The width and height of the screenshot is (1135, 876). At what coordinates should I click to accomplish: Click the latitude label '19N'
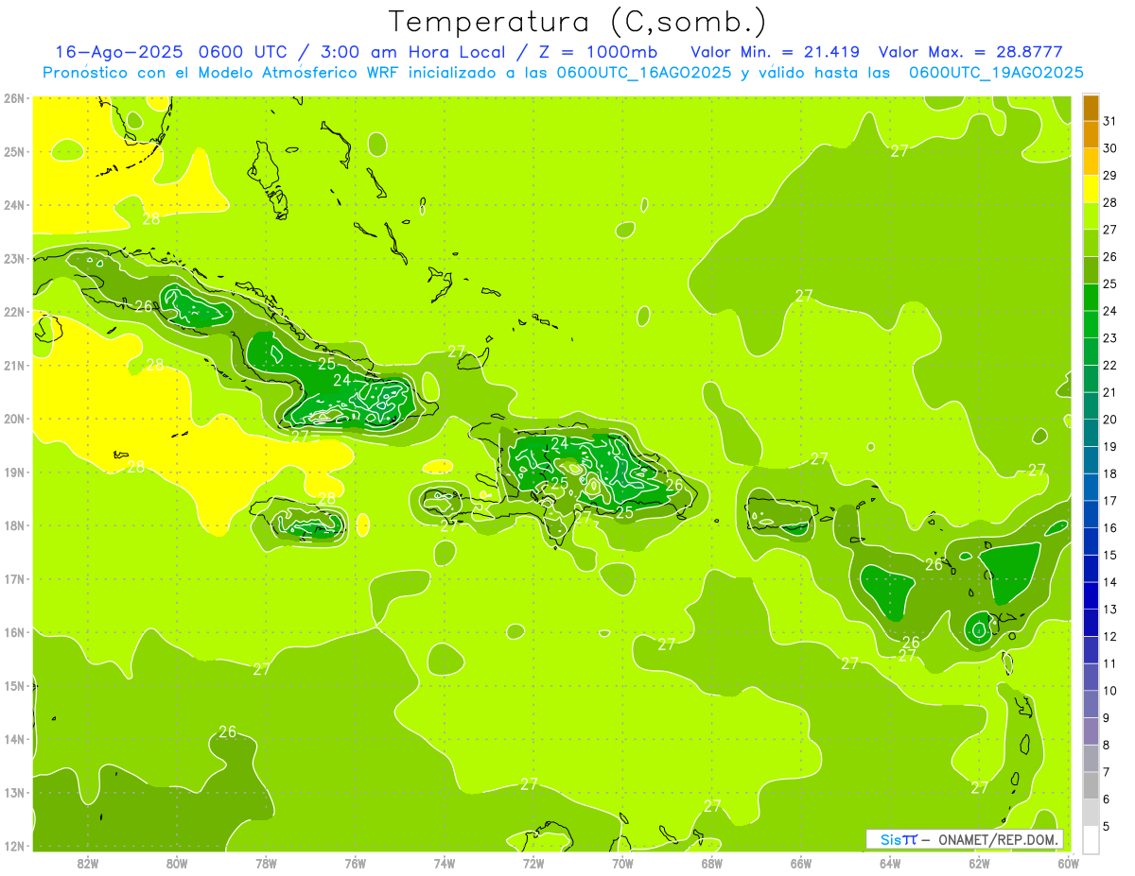point(13,472)
